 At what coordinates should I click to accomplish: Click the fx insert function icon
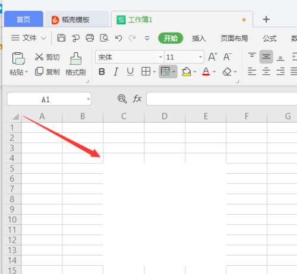137,98
